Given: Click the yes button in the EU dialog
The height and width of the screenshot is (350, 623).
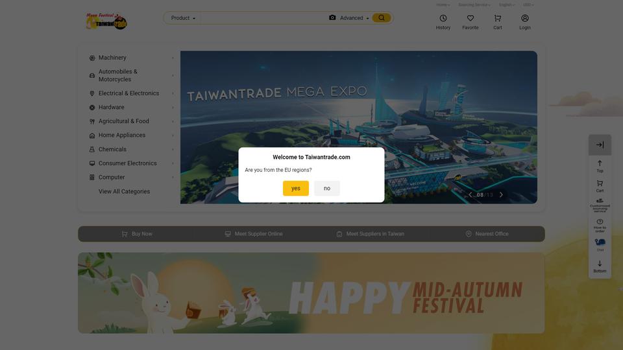Looking at the screenshot, I should [296, 188].
